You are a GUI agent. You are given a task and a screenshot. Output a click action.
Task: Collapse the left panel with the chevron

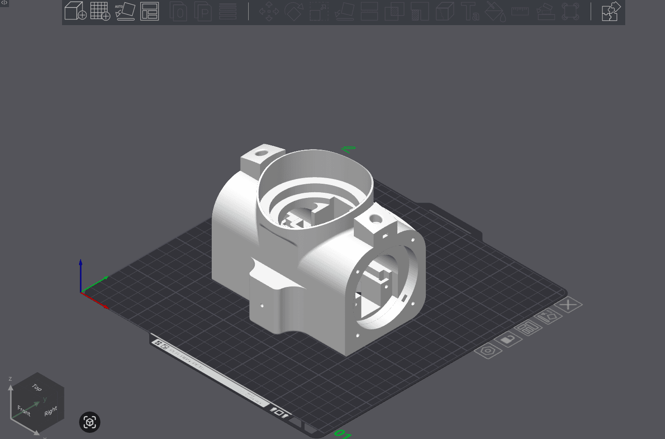click(4, 3)
